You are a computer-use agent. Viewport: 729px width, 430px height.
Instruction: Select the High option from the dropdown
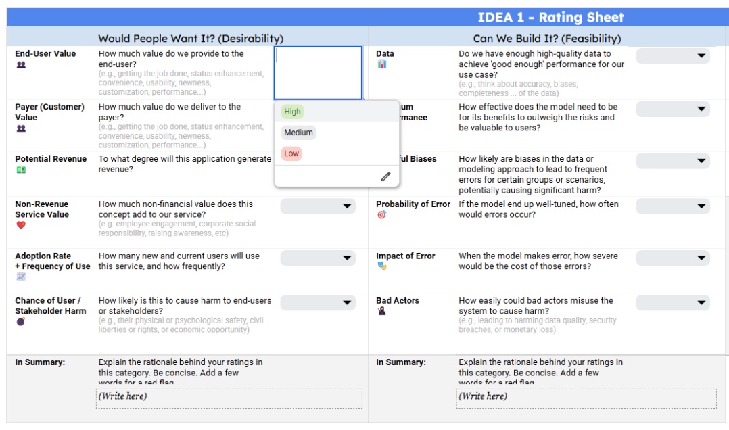pos(293,112)
